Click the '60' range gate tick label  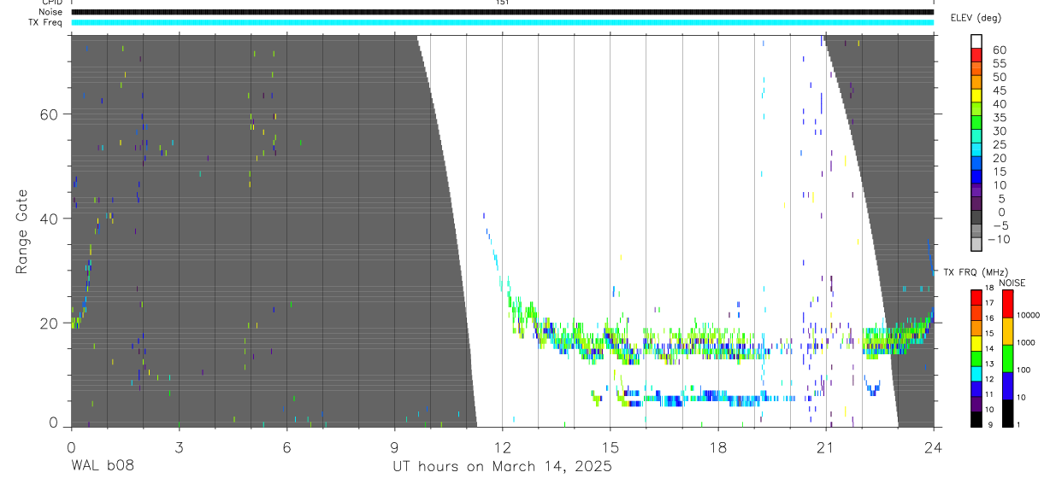coord(49,114)
